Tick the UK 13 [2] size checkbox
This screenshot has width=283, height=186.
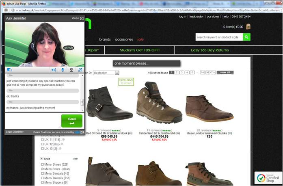point(42,149)
